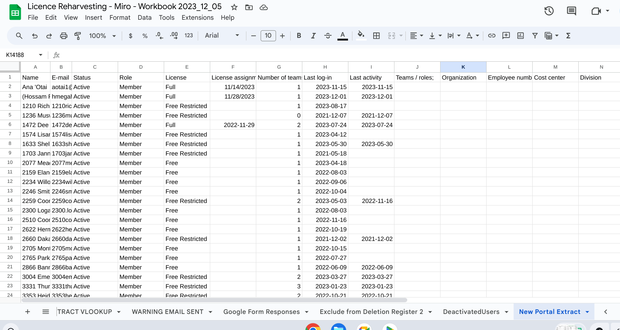Image resolution: width=620 pixels, height=330 pixels.
Task: Open the text color picker
Action: click(343, 36)
